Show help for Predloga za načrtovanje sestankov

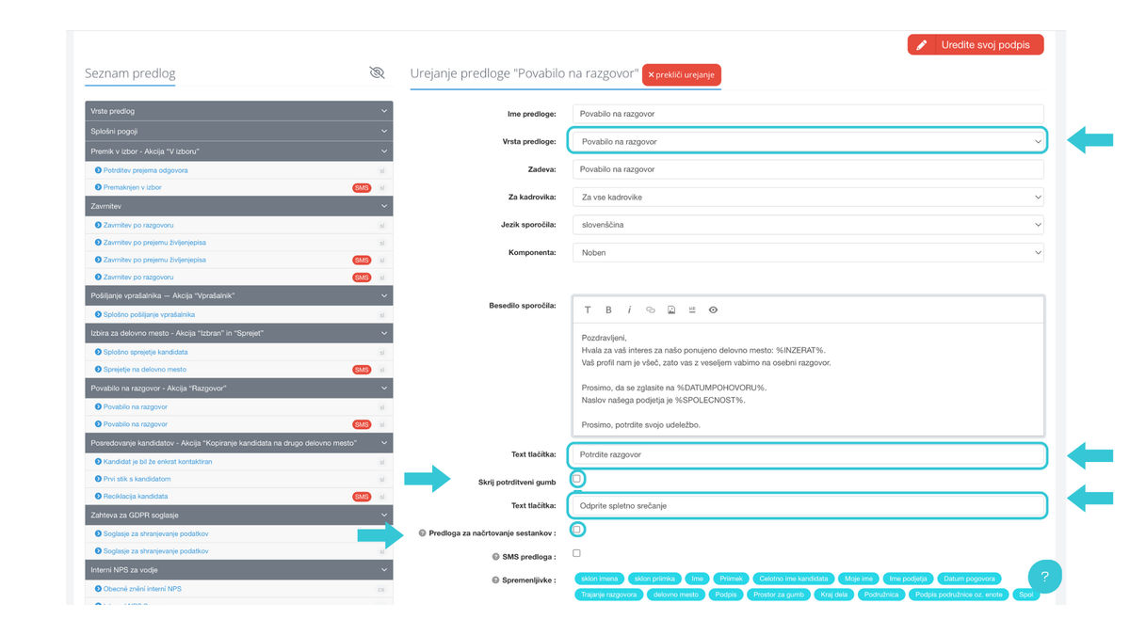[x=422, y=532]
